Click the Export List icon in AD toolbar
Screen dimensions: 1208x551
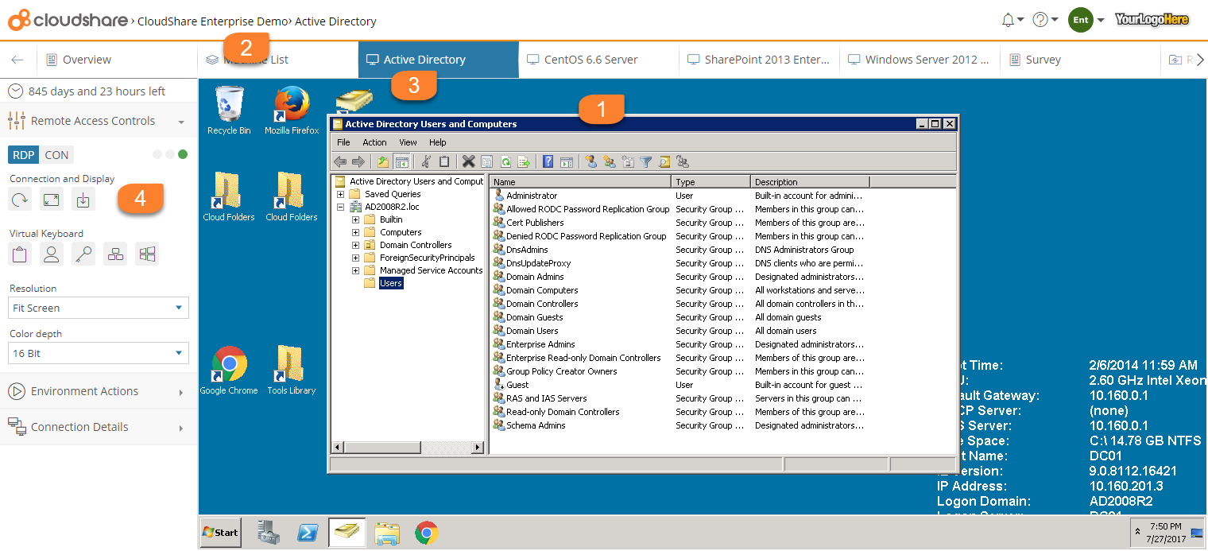coord(524,161)
